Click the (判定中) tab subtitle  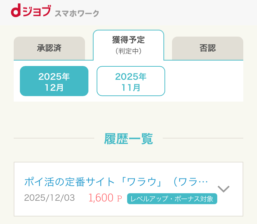tap(128, 51)
